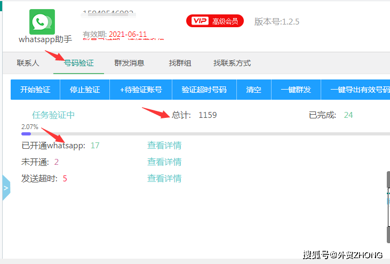Click 一键导出有效号码 export button
Viewport: 390px width, 264px height.
click(359, 90)
